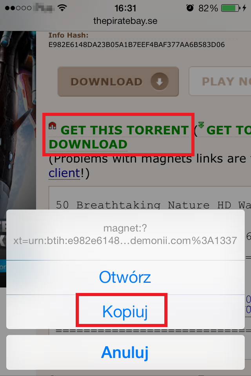Screen dimensions: 251x376
Task: Tap the download arrow circle icon
Action: coord(160,81)
